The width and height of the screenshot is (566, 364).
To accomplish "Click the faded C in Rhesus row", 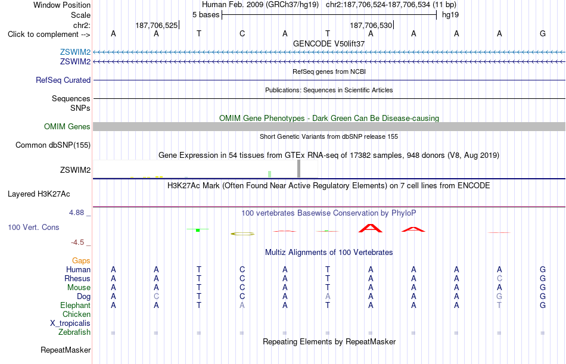I will 499,279.
